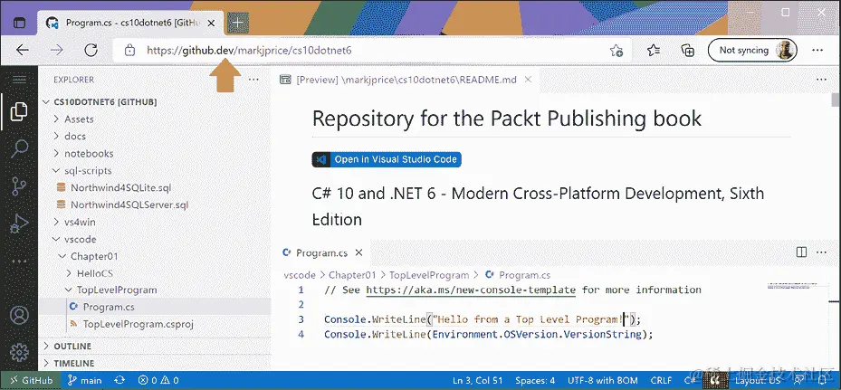Click the browser Back arrow
841x390 pixels.
point(22,51)
